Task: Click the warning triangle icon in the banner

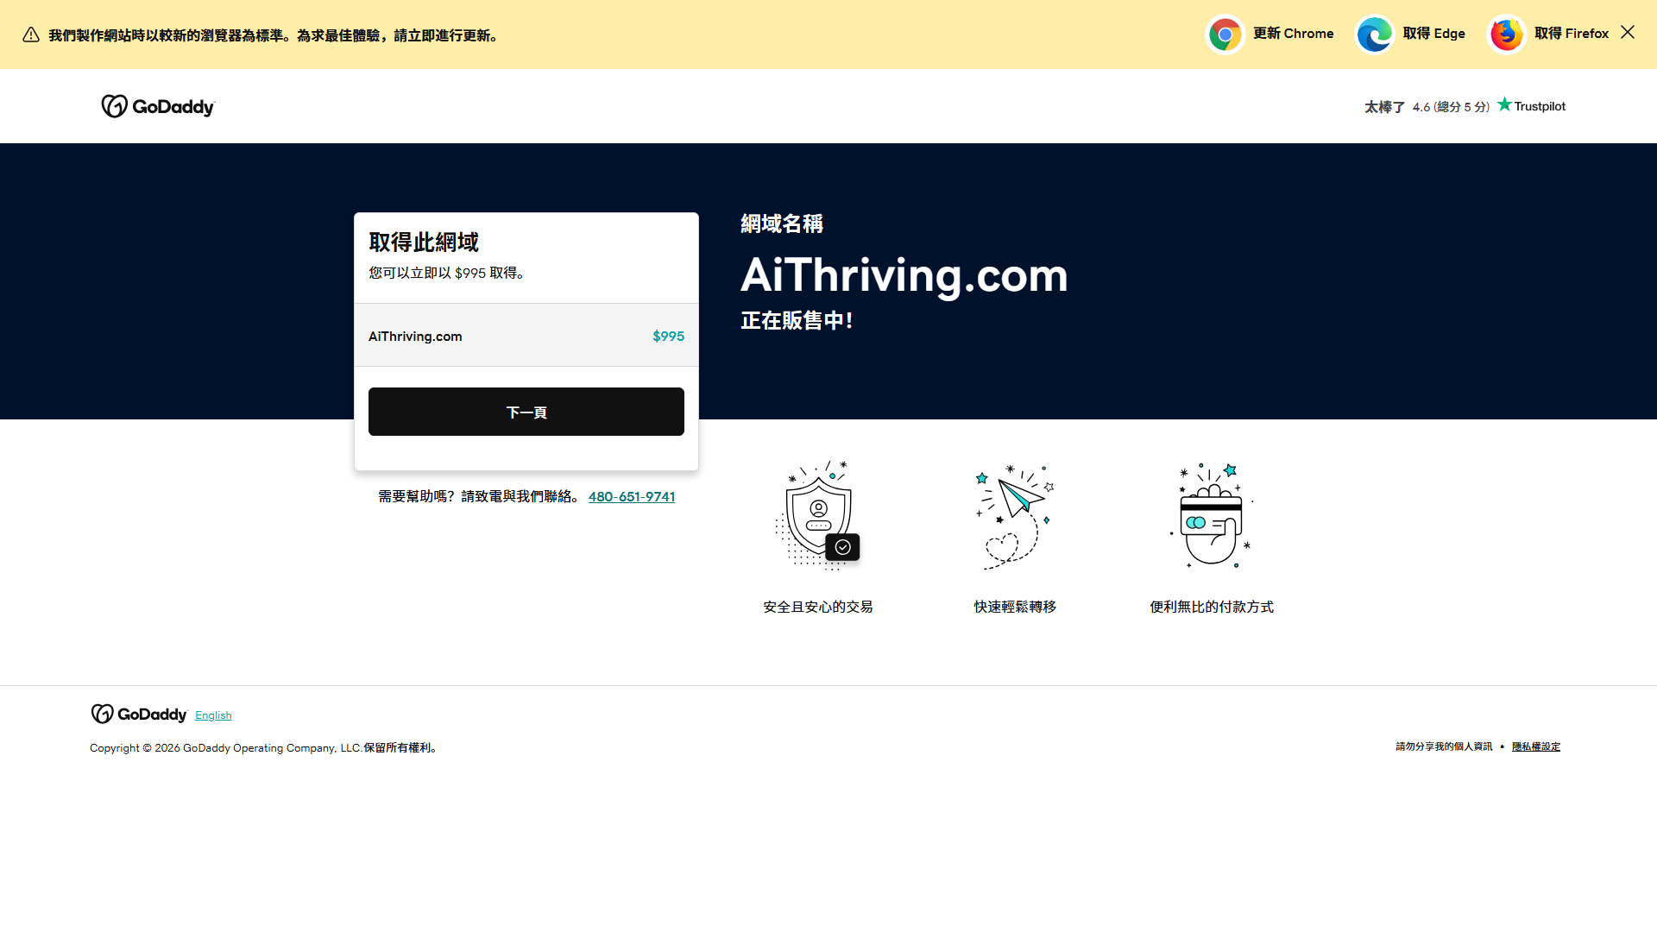Action: pos(31,35)
